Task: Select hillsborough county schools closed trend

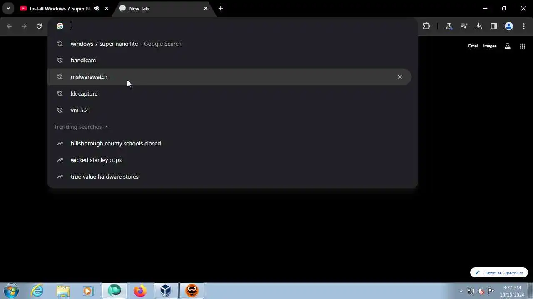Action: [x=229, y=143]
